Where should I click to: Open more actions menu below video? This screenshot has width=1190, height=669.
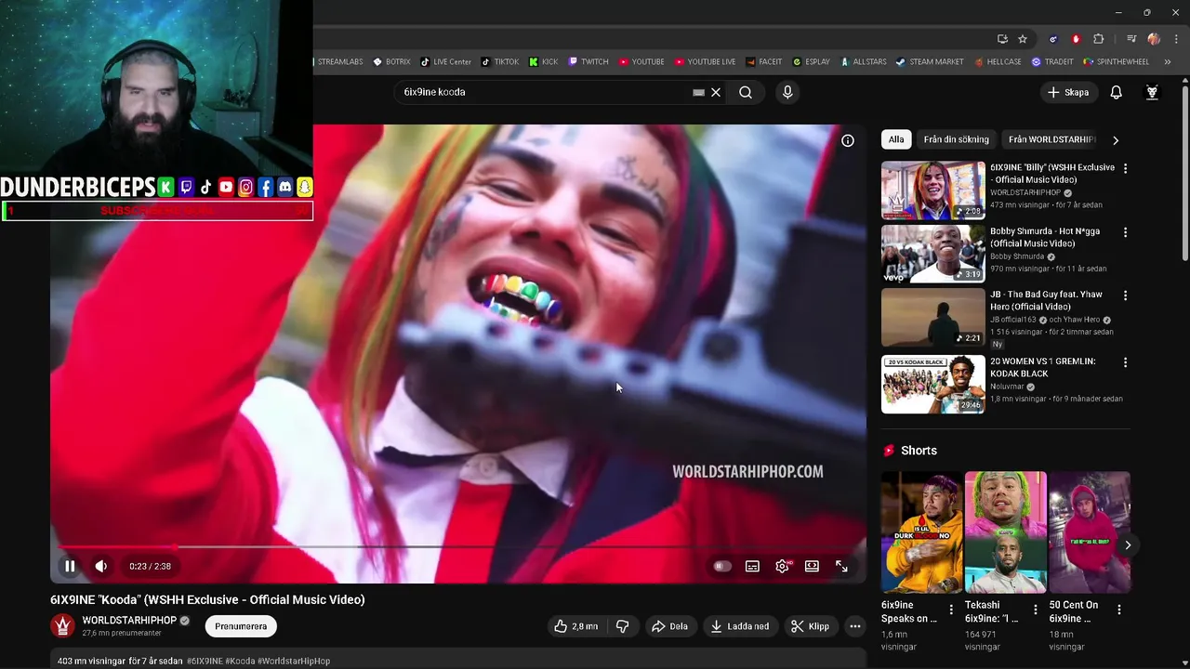[x=855, y=626]
